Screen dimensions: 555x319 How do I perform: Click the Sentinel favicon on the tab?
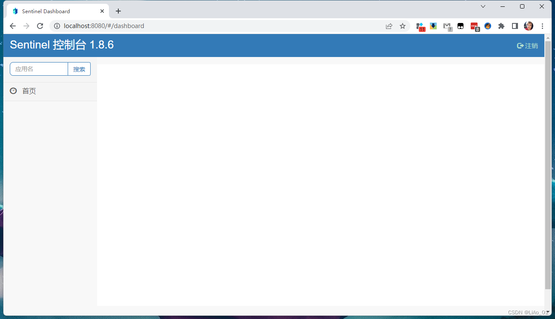pyautogui.click(x=15, y=11)
